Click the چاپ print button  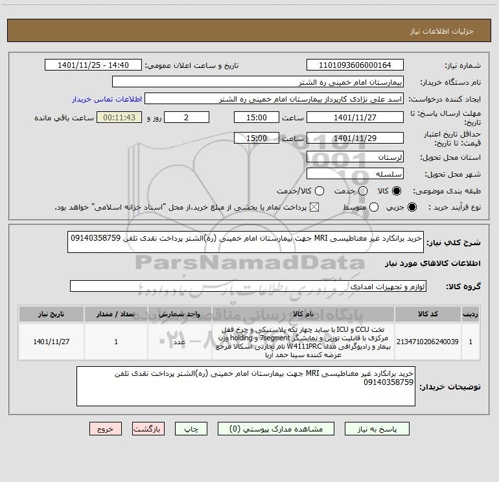coord(191,429)
